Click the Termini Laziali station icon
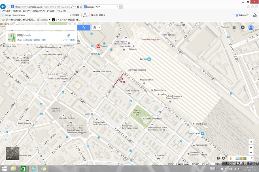This screenshot has height=172, width=259. tap(202, 133)
